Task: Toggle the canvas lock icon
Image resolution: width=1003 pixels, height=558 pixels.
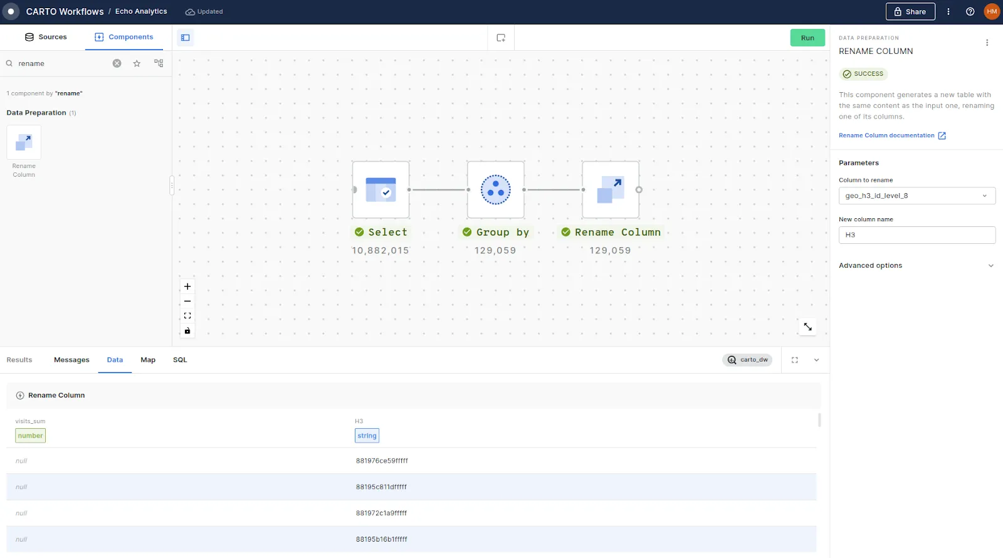Action: tap(187, 331)
